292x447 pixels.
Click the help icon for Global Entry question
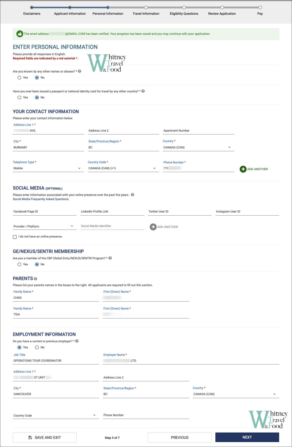pos(110,258)
